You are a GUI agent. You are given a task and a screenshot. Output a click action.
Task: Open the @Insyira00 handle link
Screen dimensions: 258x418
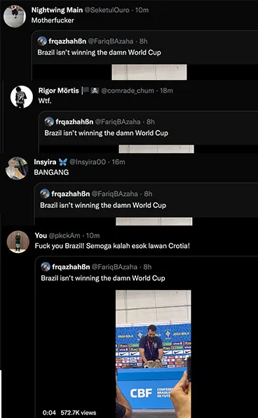click(88, 162)
